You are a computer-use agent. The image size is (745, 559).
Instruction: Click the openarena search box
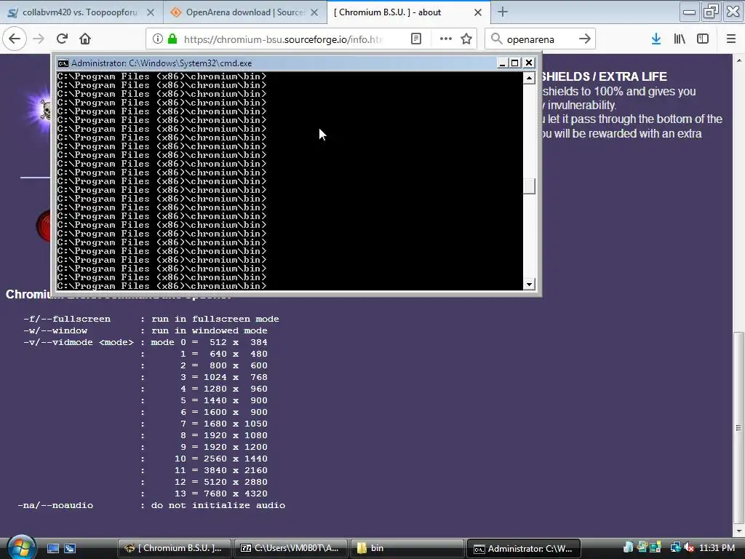point(539,39)
